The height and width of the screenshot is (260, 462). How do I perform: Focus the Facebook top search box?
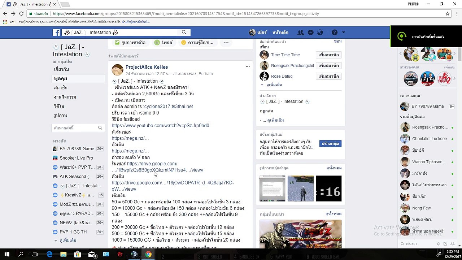point(121,32)
